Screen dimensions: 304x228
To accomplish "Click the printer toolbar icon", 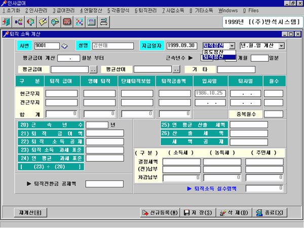I will coord(103,22).
